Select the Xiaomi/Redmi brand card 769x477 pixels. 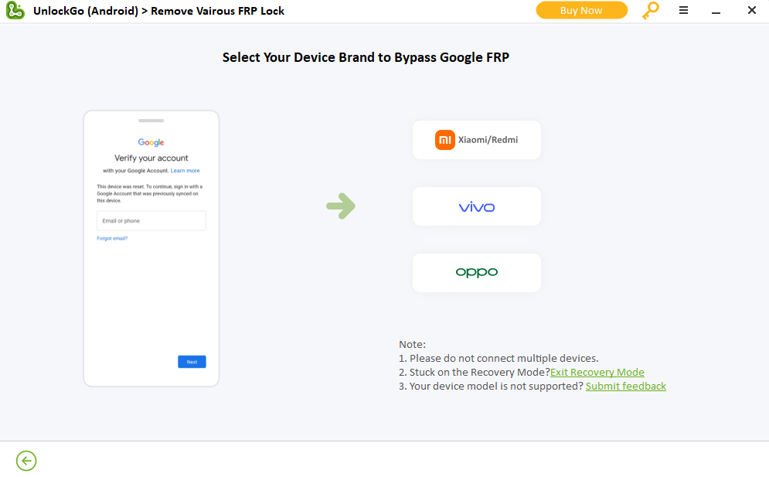(x=477, y=140)
